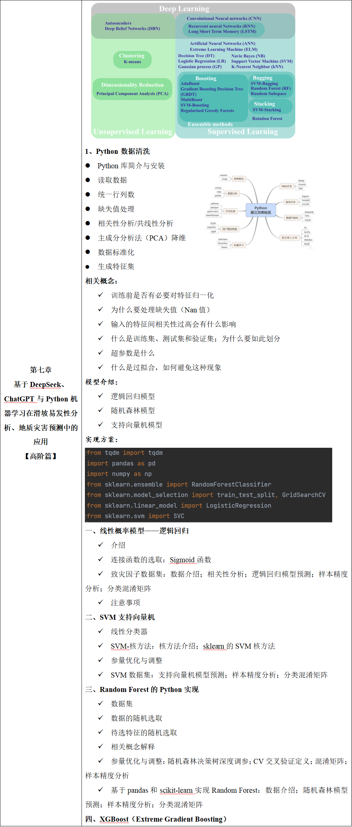Click code line 'import pandas as pd'
This screenshot has height=827, width=352.
tap(121, 464)
